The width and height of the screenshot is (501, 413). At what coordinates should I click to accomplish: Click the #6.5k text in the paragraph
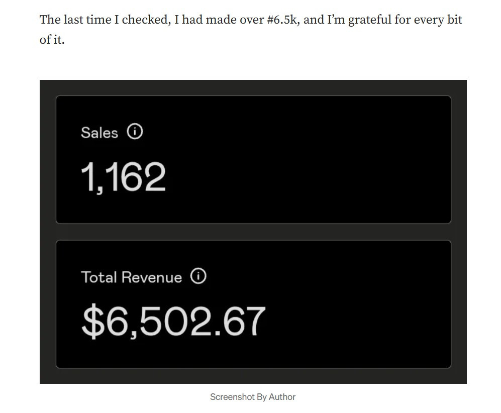282,20
